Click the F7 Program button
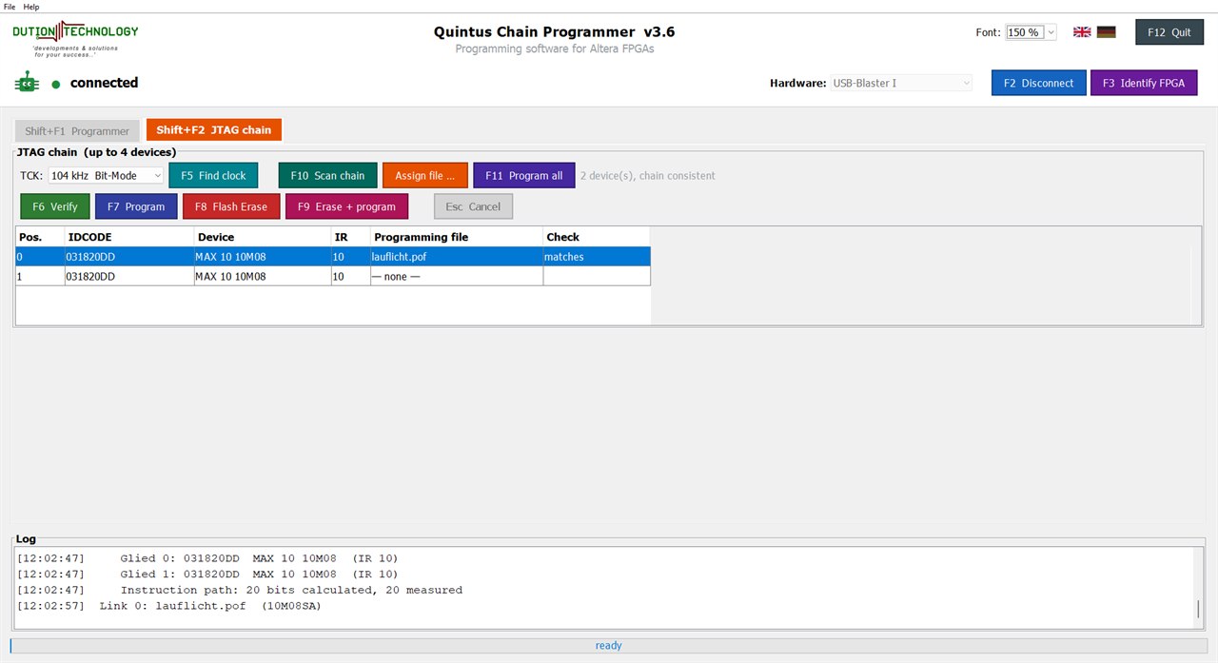The height and width of the screenshot is (663, 1218). point(136,206)
